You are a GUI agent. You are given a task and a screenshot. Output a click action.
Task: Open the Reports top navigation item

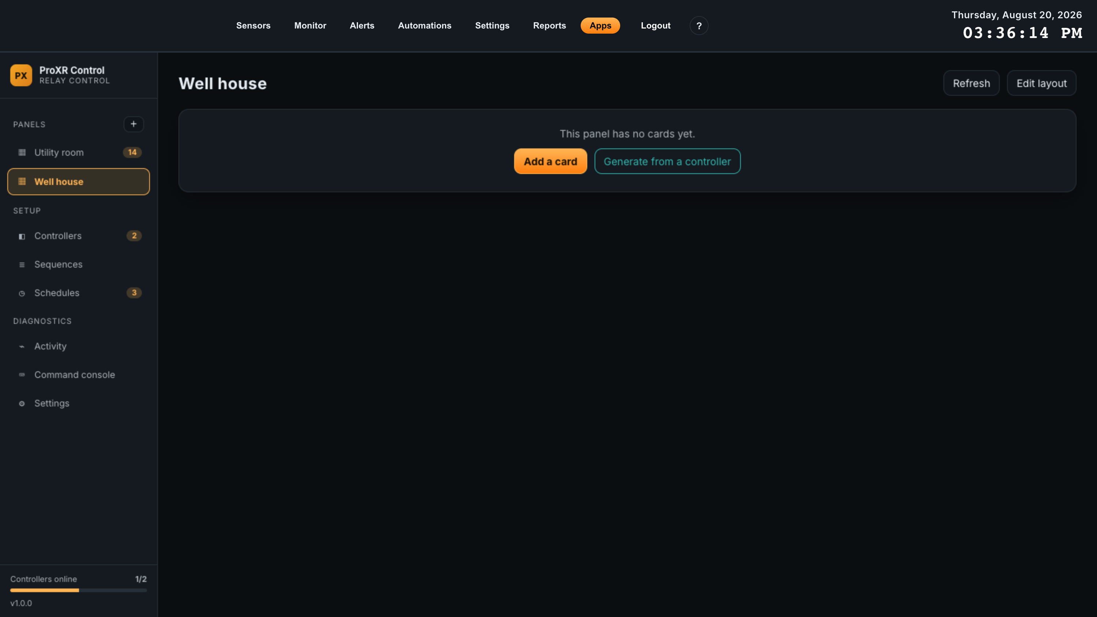point(549,26)
